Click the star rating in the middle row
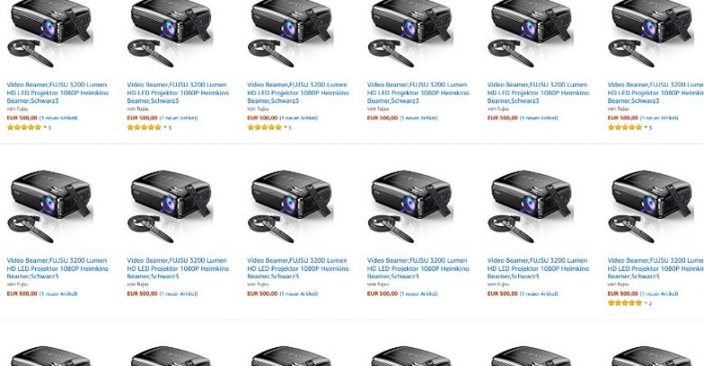This screenshot has height=366, width=704. 625,303
